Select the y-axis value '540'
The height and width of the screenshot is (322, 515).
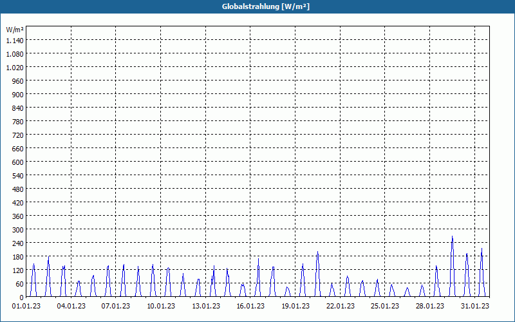tap(18, 175)
